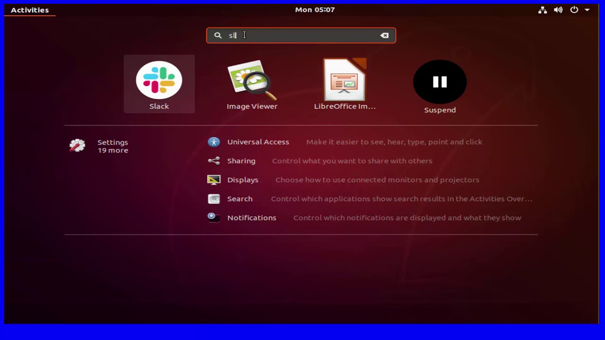Select the Search settings result label

(240, 199)
